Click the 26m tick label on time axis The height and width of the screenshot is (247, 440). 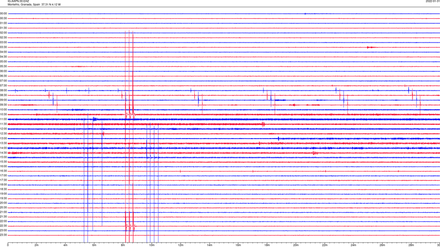382,245
